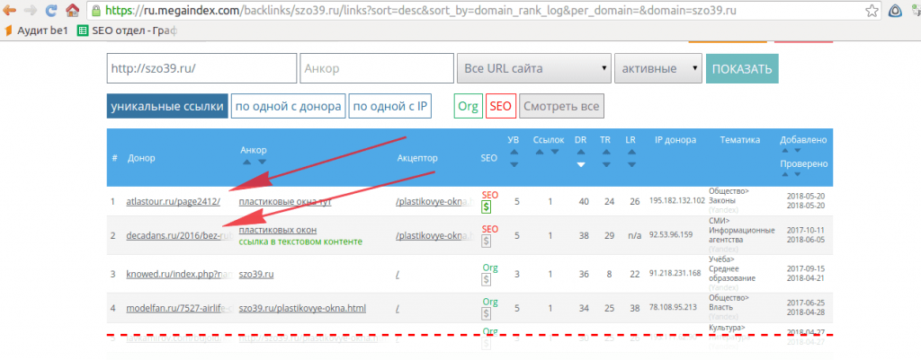
Task: Click the Донор column header
Action: click(x=141, y=158)
